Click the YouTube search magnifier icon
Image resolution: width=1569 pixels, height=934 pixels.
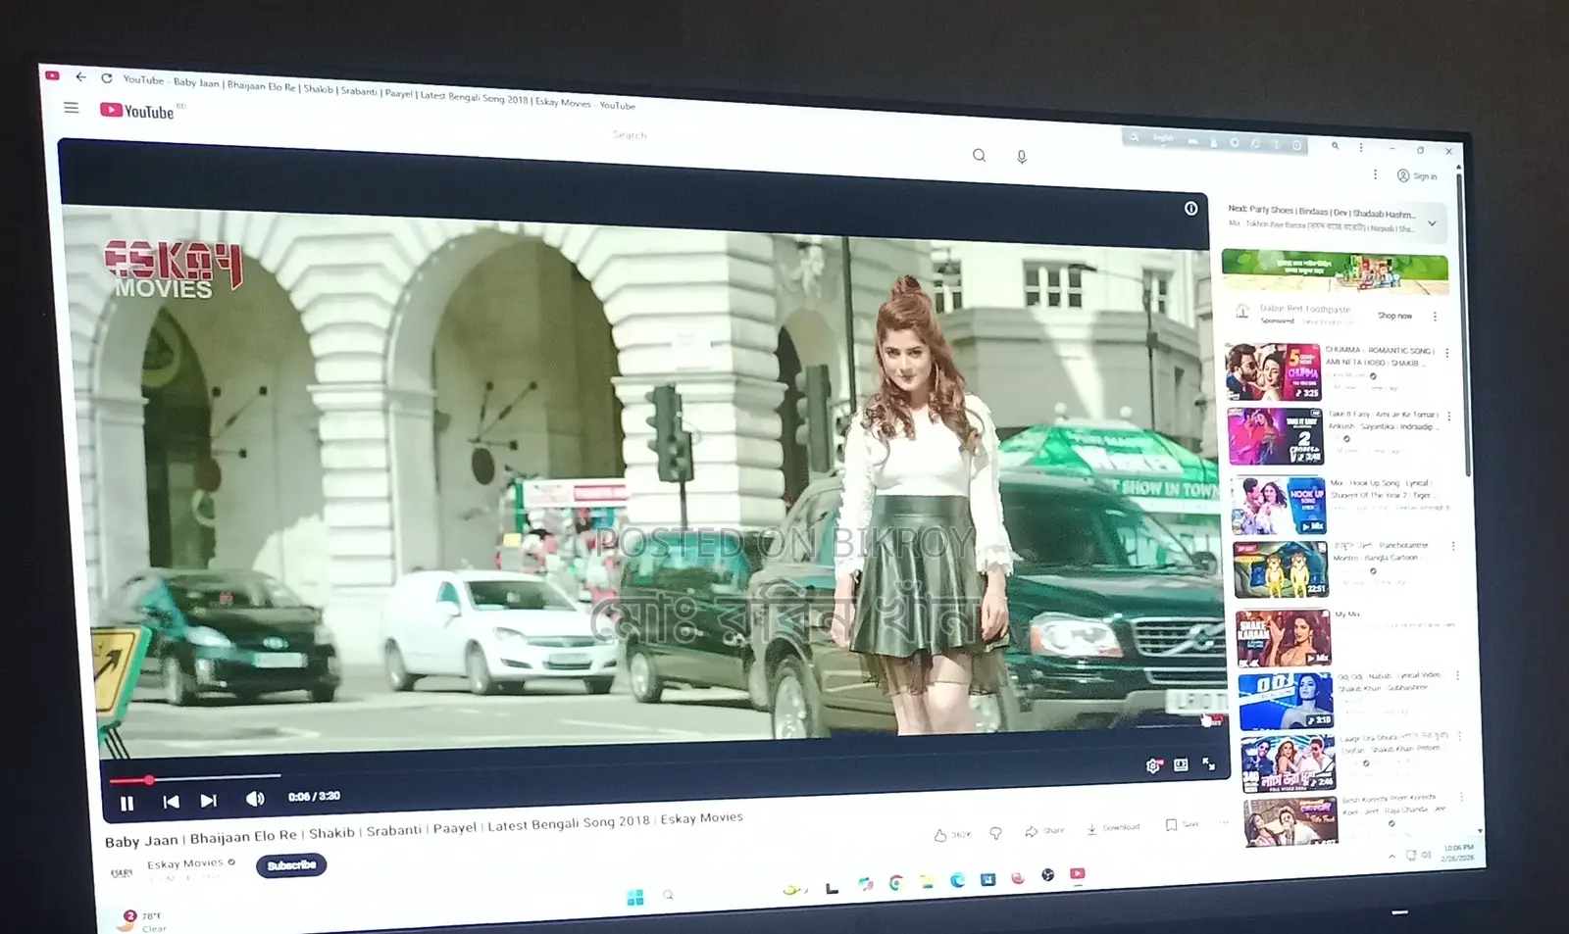coord(979,155)
